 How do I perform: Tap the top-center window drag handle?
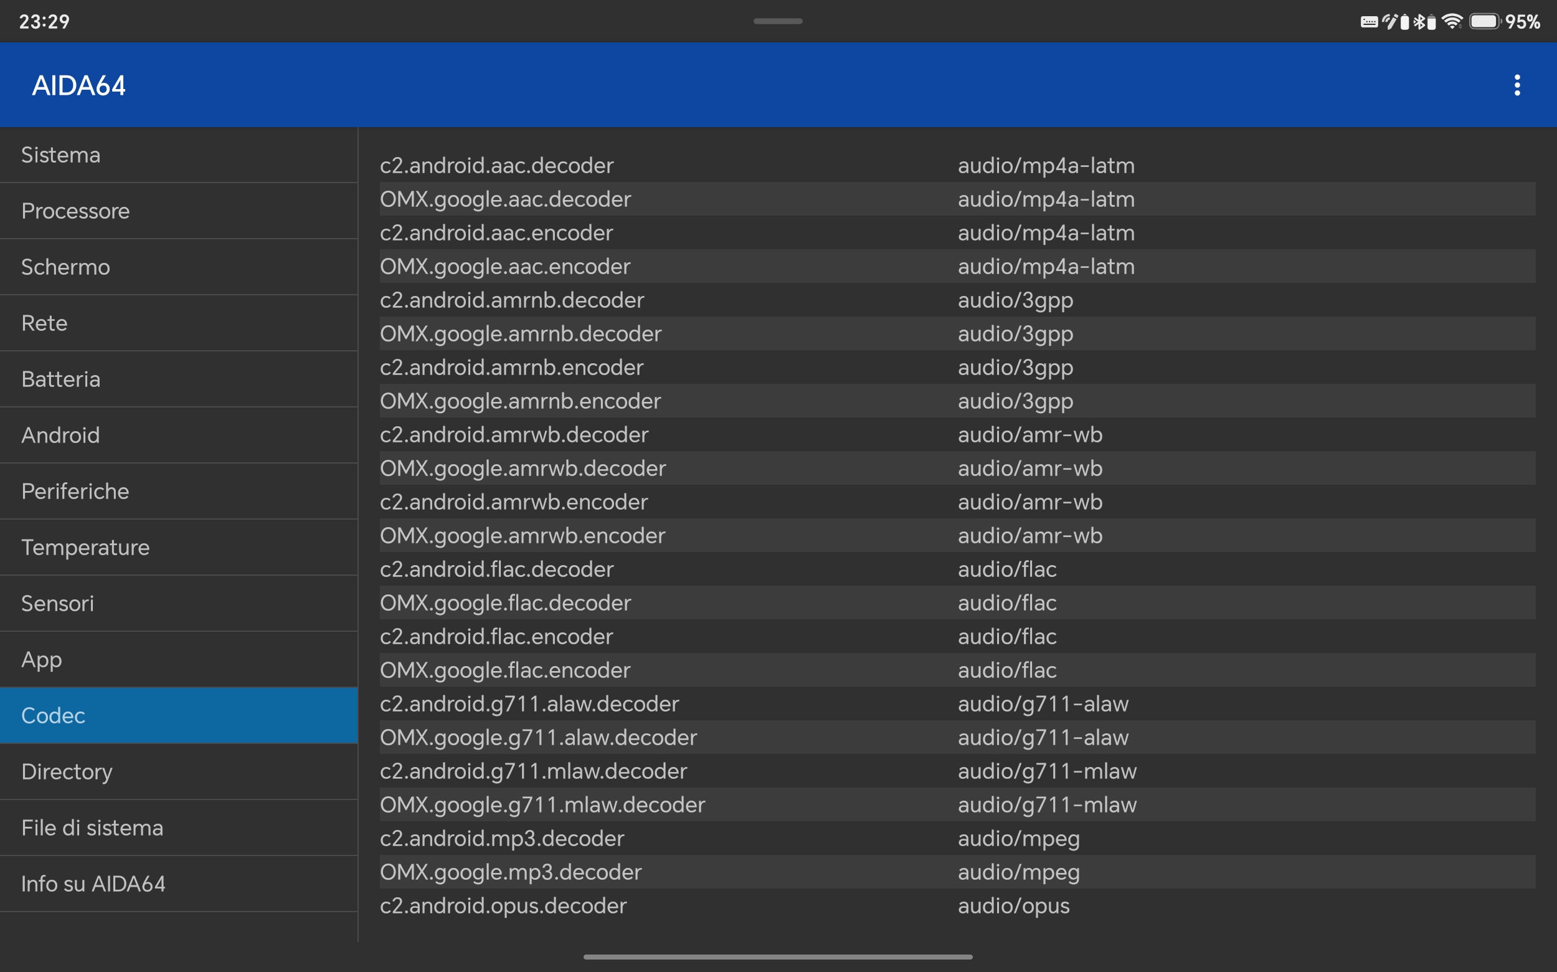777,21
